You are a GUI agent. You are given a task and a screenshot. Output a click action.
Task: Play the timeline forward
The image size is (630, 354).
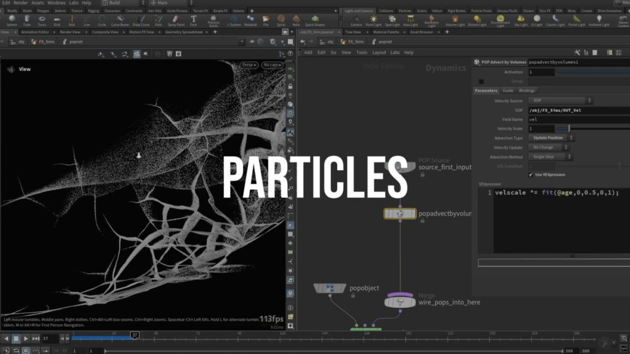point(25,339)
